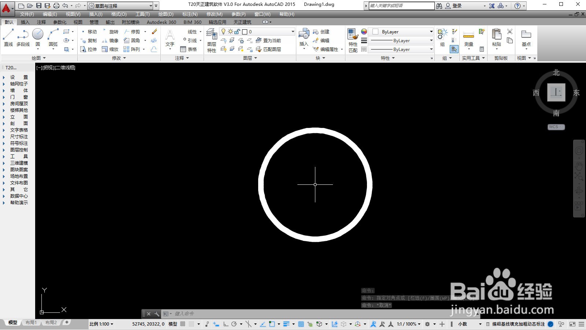Click the WCS coordinate system label
The height and width of the screenshot is (330, 586).
tap(556, 127)
